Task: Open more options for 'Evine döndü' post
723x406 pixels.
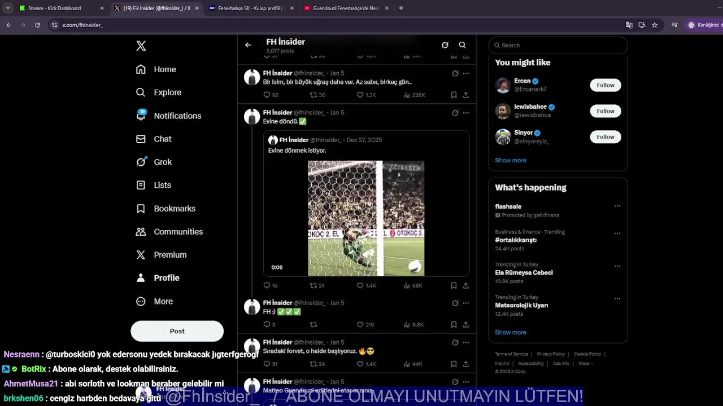Action: 466,113
